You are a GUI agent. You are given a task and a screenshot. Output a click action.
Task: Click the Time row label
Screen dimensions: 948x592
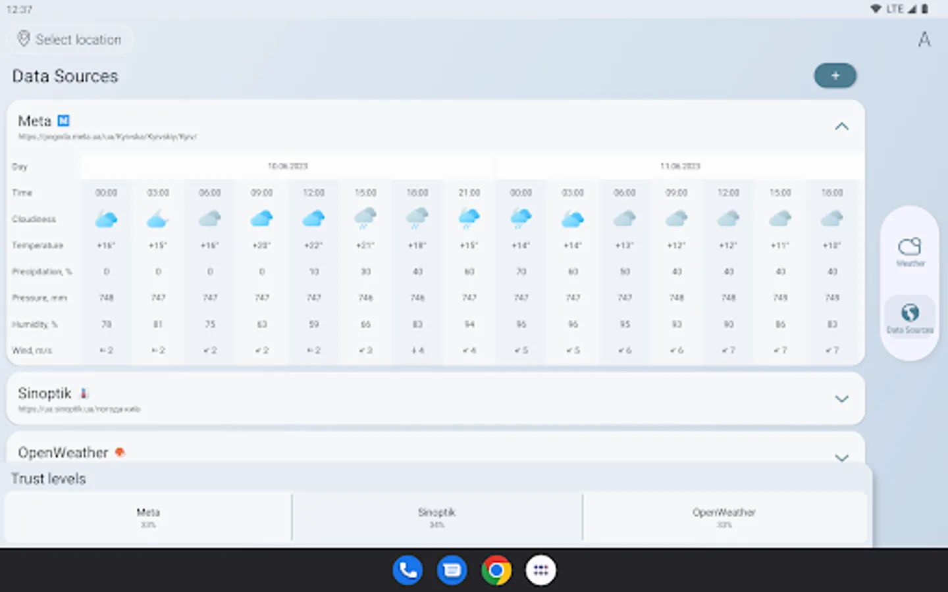(22, 193)
